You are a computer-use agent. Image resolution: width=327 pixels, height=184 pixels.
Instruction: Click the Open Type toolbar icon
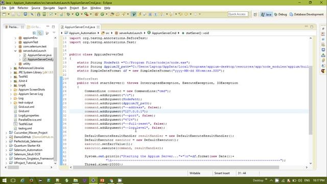(x=112, y=14)
